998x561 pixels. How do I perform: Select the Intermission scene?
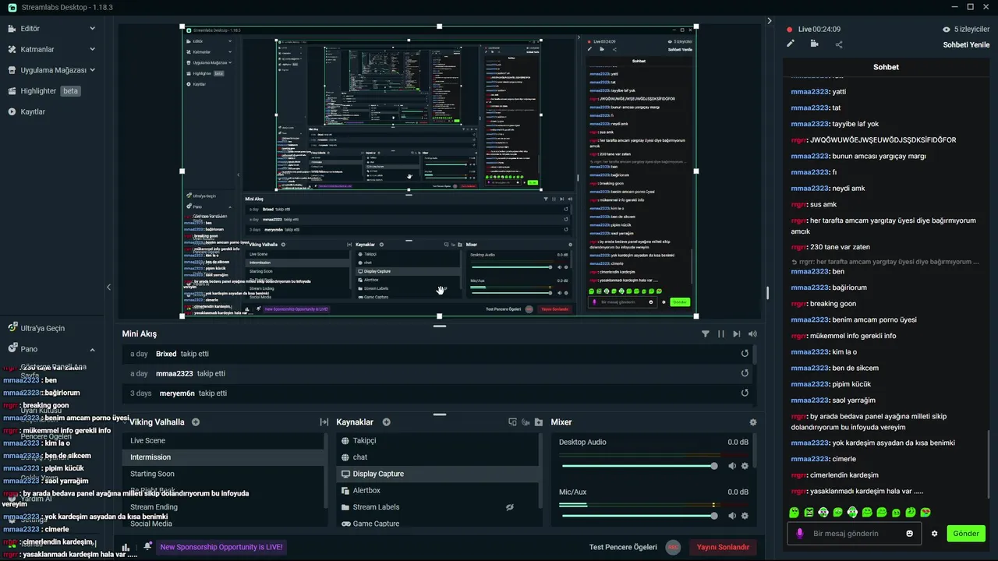223,457
